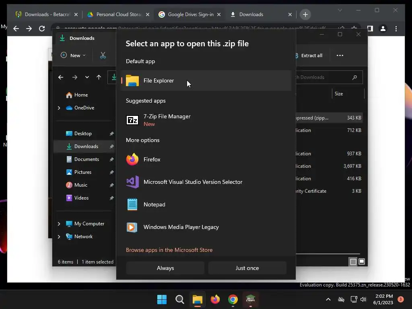This screenshot has height=309, width=412.
Task: Open recent locations chevron in Explorer
Action: [x=87, y=77]
